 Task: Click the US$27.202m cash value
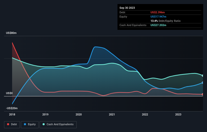point(158,25)
